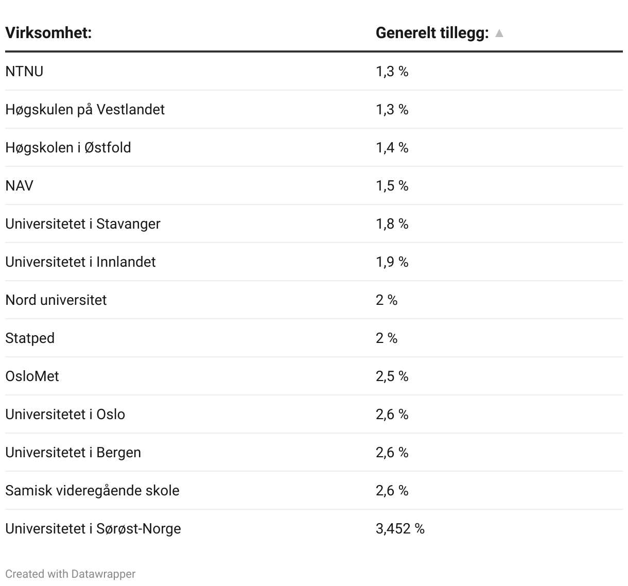Click the 2,5 % value for OsloMet

[392, 376]
